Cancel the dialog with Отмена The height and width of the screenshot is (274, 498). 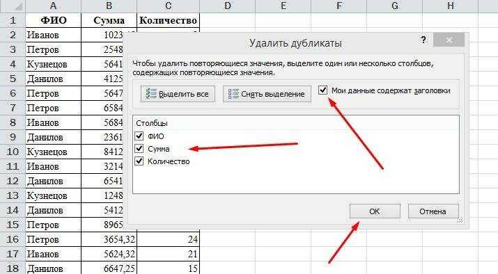pos(433,211)
